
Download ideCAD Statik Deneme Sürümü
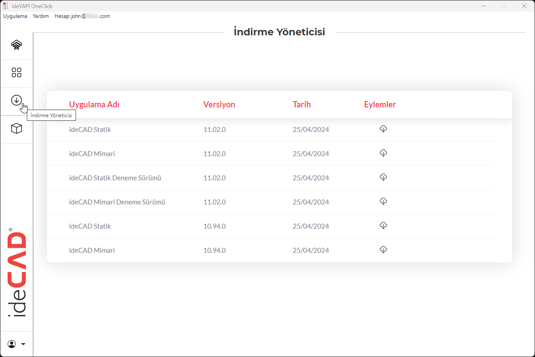(x=383, y=178)
